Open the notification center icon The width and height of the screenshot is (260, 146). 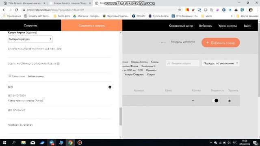pyautogui.click(x=256, y=142)
